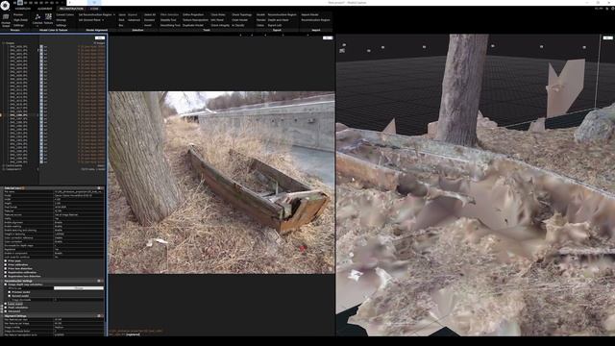This screenshot has width=615, height=346.
Task: Click Model in the Export group
Action: click(260, 15)
